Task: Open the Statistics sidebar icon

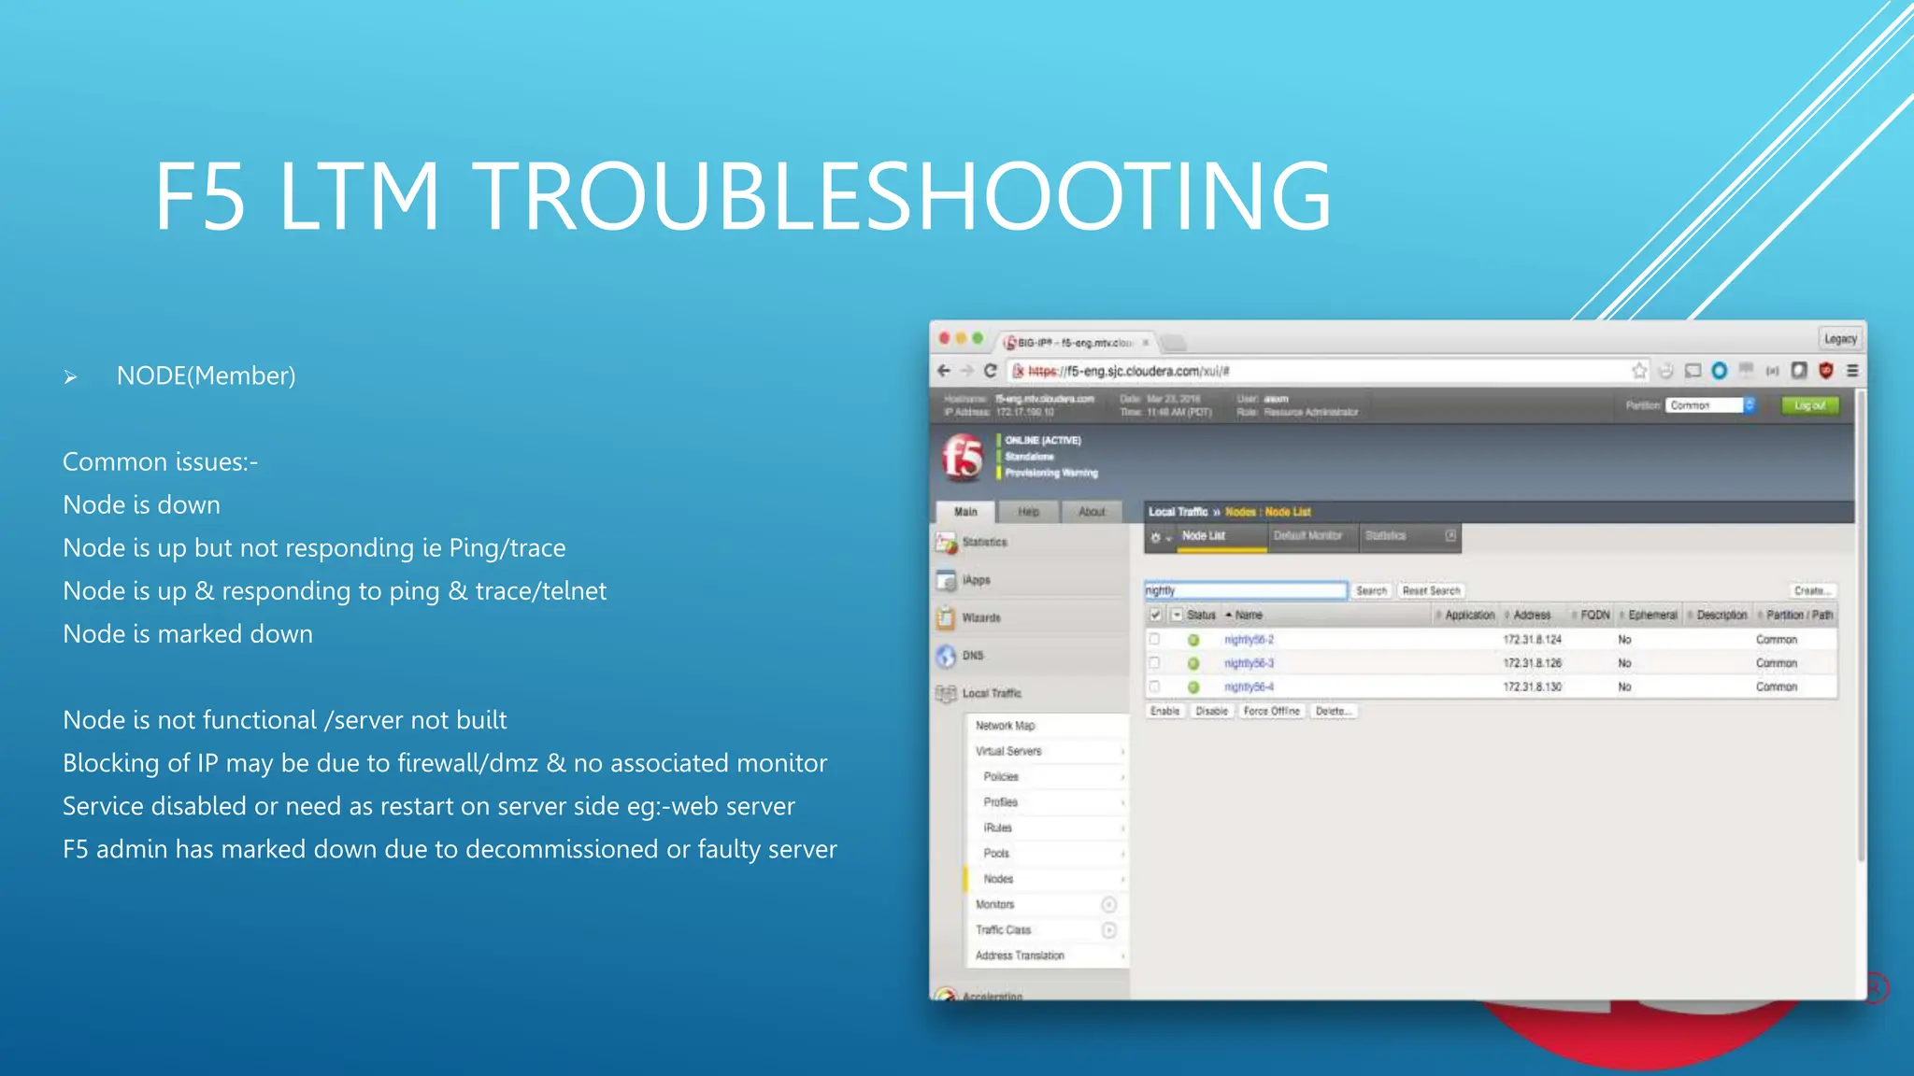Action: pos(946,542)
